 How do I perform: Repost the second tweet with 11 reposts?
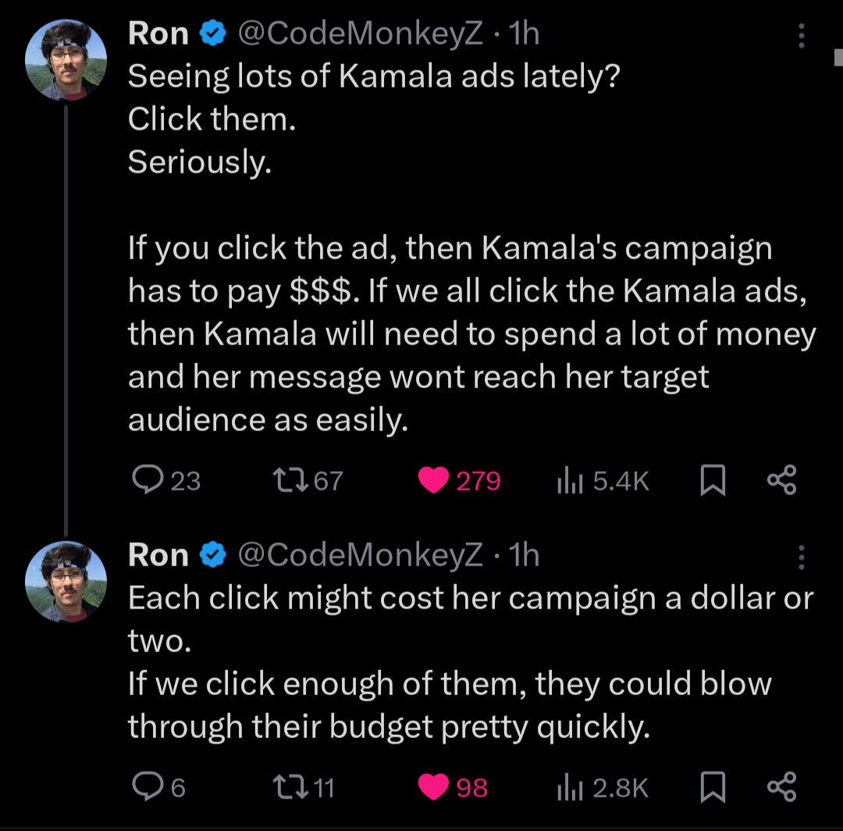coord(304,787)
